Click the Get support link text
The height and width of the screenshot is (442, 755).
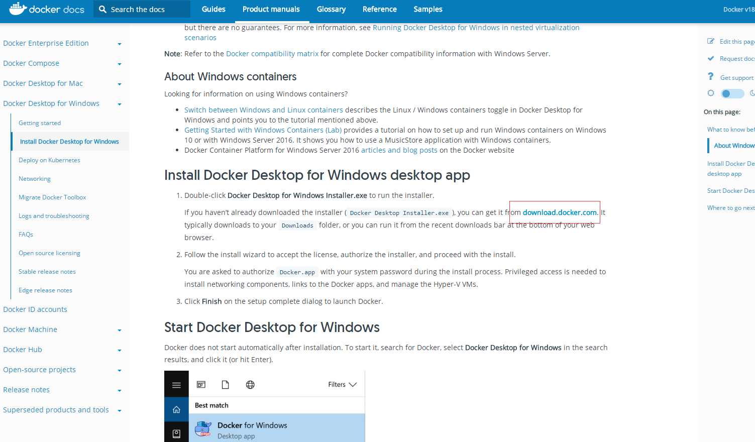(x=737, y=78)
